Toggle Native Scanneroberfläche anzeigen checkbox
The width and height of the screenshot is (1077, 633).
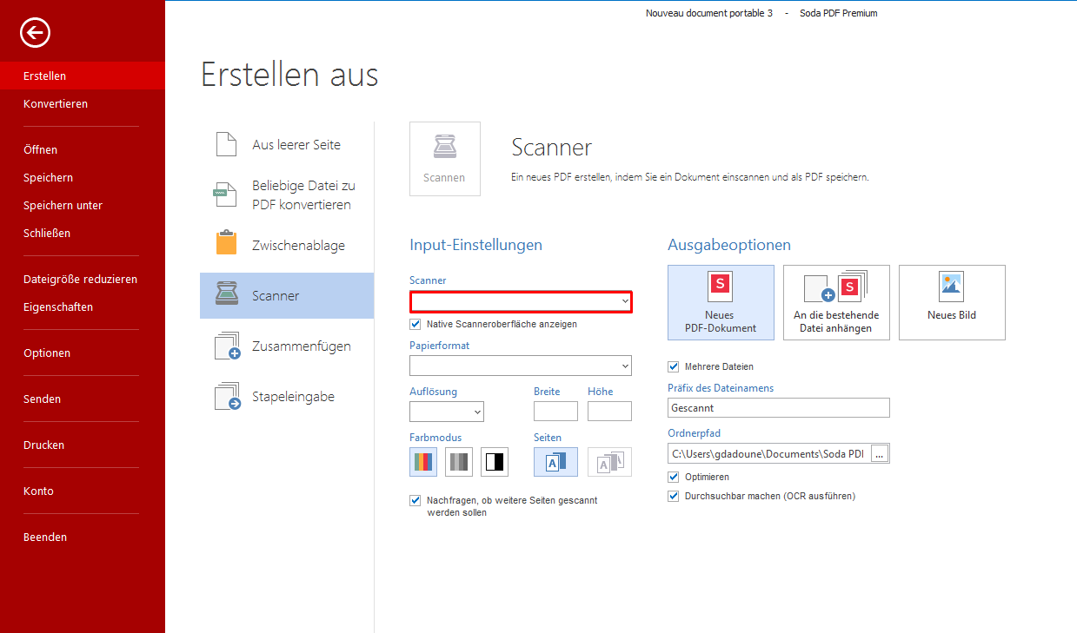[x=416, y=324]
